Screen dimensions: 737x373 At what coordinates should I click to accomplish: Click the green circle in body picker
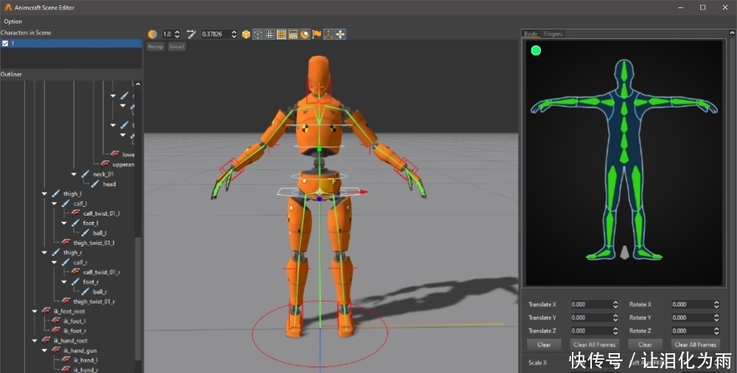tap(536, 51)
